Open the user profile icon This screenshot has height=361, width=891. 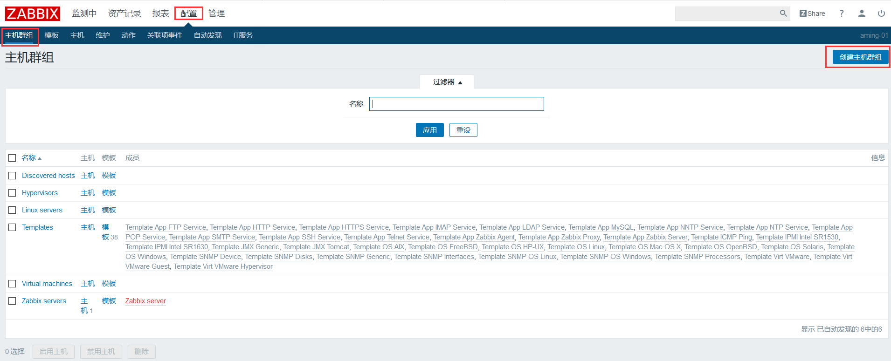point(862,14)
